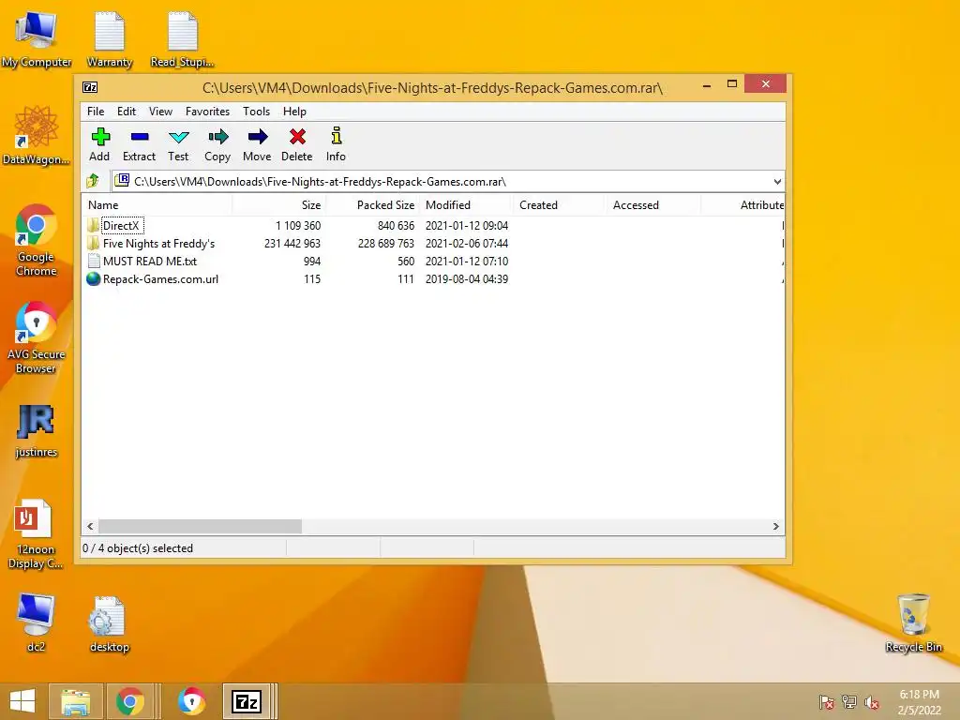
Task: Click modified date 2019-08-04 04:39
Action: 467,278
